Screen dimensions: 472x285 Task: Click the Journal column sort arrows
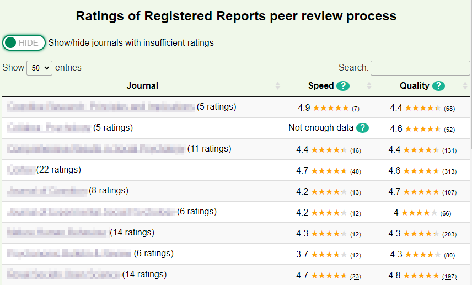pos(277,86)
